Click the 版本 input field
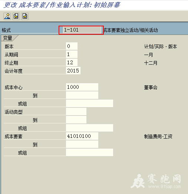The height and width of the screenshot is (194, 188). coord(72,46)
